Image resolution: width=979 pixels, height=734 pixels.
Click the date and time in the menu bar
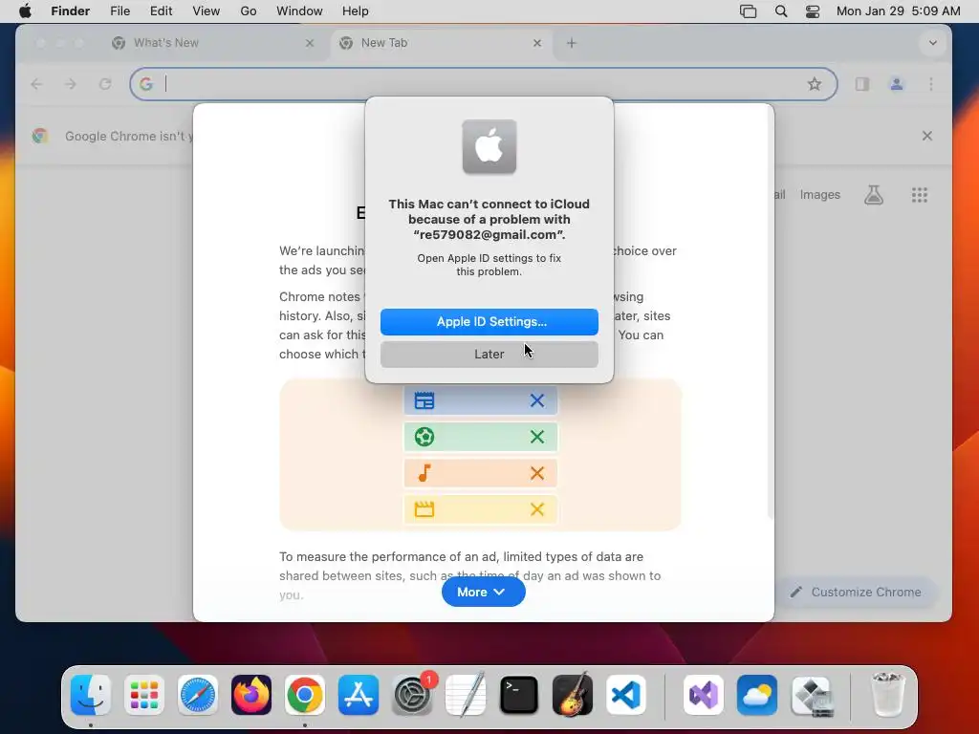coord(898,11)
